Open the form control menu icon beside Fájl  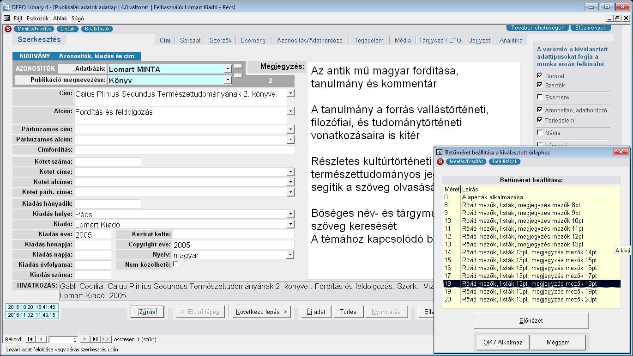7,18
